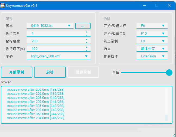The height and width of the screenshot is (137, 176).
Task: Click the KeymouseGo app icon in title bar
Action: point(2,5)
